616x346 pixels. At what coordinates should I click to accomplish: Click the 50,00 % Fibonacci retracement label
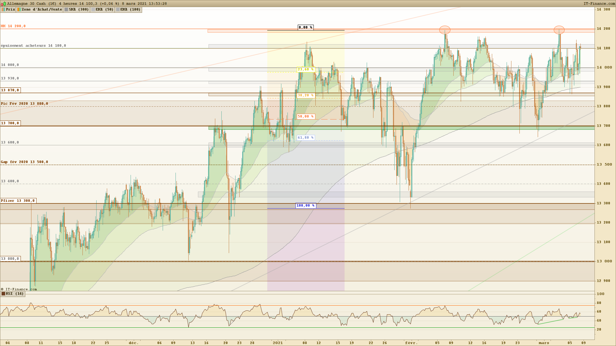(x=305, y=116)
